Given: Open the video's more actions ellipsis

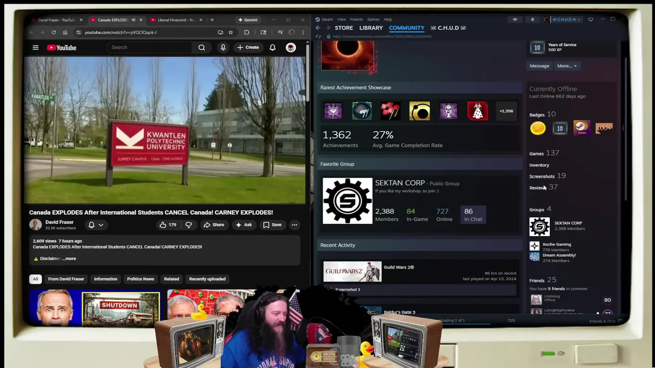Looking at the screenshot, I should (294, 225).
